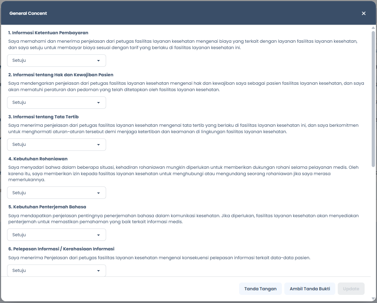Click caret arrow of Informasi Ketentuan Pembayaran dropdown
This screenshot has height=303, width=377.
point(98,61)
